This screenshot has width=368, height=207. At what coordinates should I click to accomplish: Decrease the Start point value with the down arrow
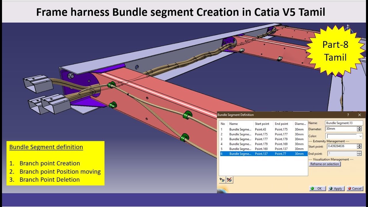click(x=359, y=147)
